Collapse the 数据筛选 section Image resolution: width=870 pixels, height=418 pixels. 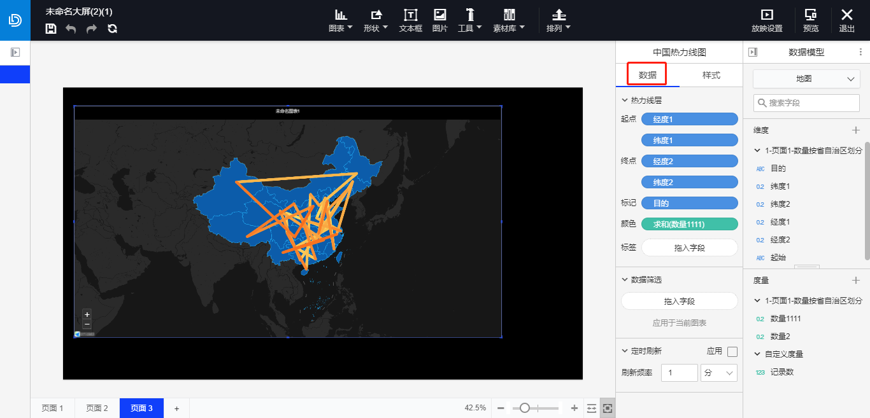[x=625, y=280]
